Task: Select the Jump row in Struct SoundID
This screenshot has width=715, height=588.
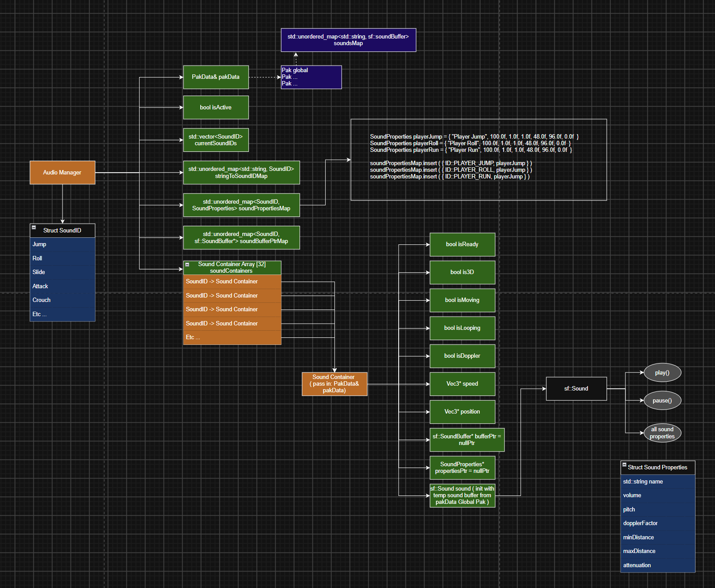Action: pyautogui.click(x=62, y=244)
